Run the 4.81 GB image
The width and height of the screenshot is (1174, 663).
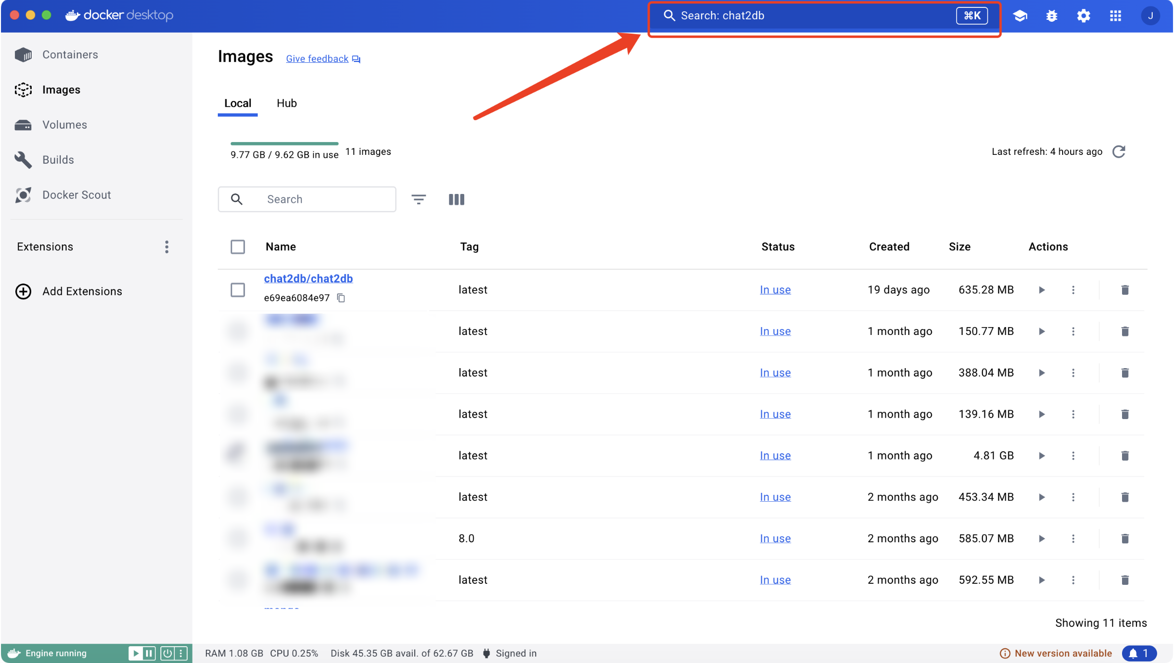(1041, 456)
